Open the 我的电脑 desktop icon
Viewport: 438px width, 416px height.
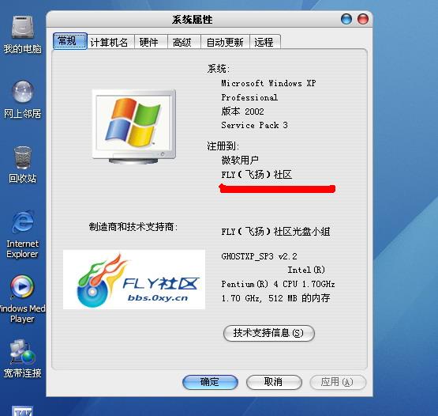[22, 34]
